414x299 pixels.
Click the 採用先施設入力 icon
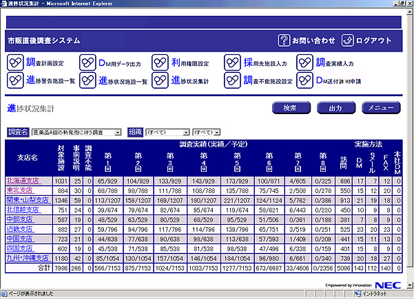pyautogui.click(x=233, y=63)
